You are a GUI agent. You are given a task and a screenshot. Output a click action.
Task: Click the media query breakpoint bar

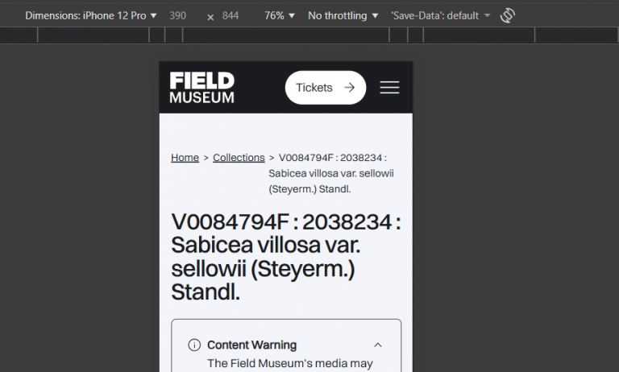[309, 35]
